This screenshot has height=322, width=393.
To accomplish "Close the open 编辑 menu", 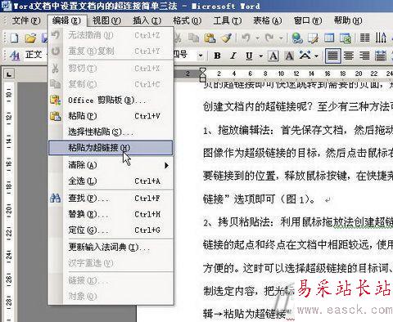I will (67, 20).
